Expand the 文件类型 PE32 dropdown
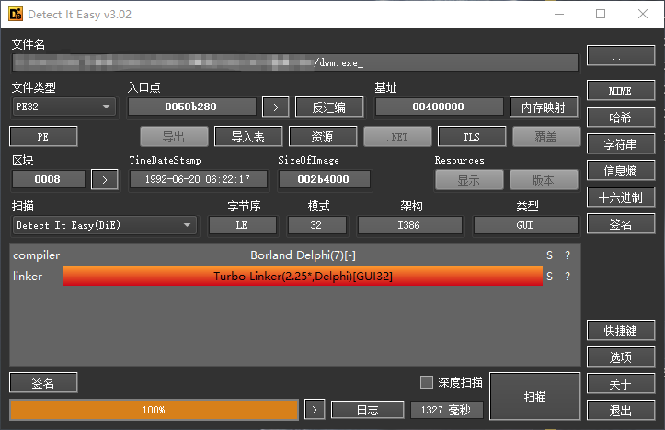The height and width of the screenshot is (430, 665). pyautogui.click(x=63, y=107)
